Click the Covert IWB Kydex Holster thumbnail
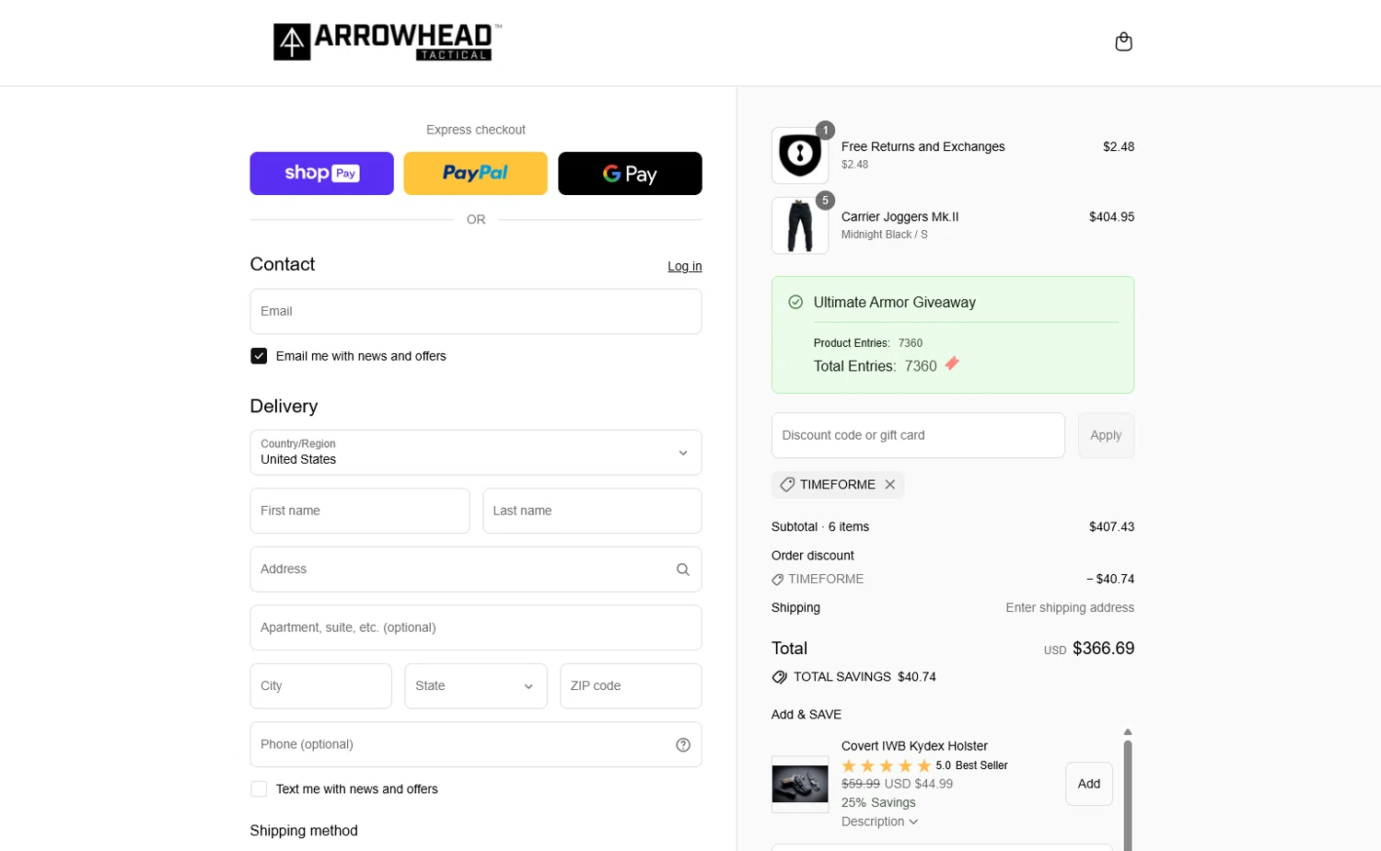1381x851 pixels. pos(799,784)
